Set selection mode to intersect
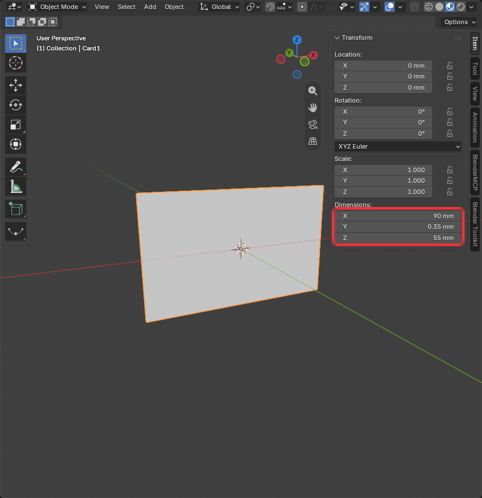Image resolution: width=482 pixels, height=498 pixels. pyautogui.click(x=53, y=22)
